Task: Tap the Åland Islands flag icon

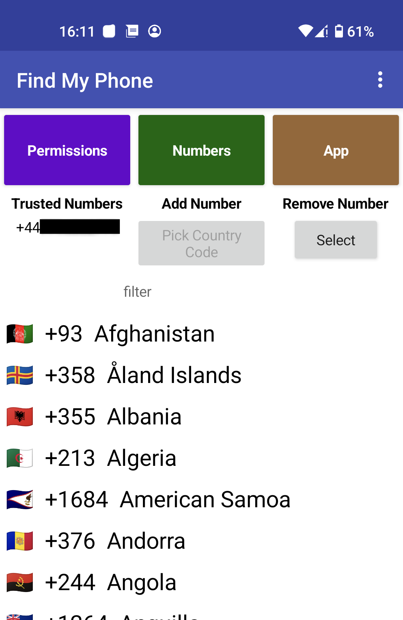Action: pyautogui.click(x=20, y=375)
